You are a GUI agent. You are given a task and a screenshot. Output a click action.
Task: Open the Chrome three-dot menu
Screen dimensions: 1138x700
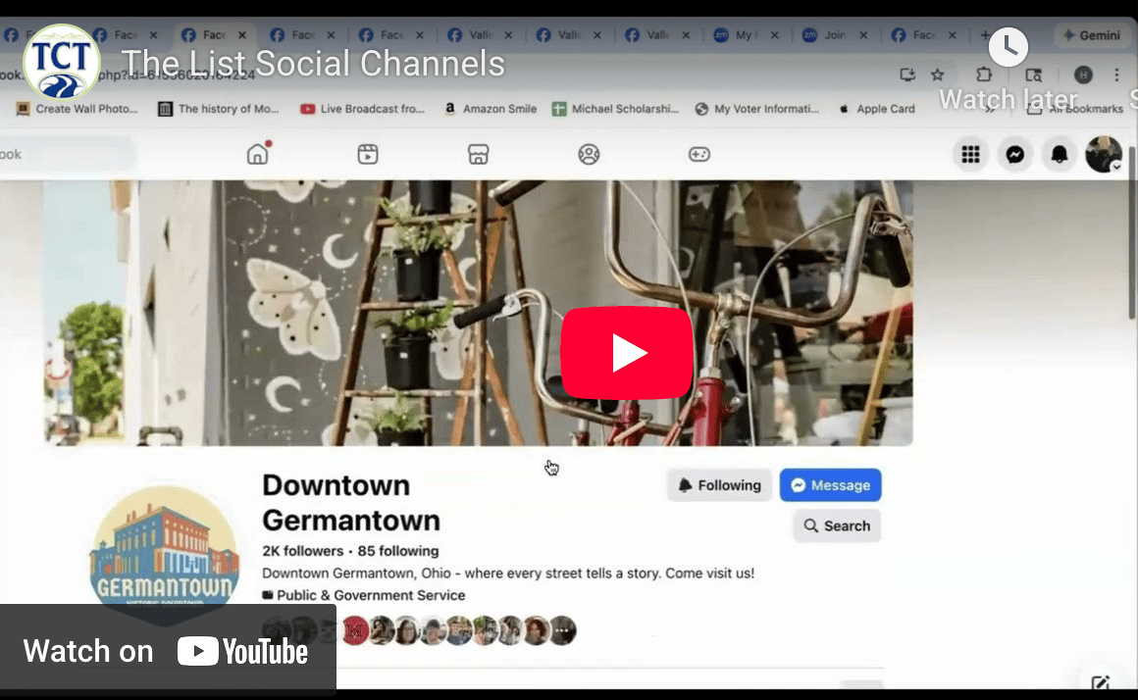coord(1117,74)
